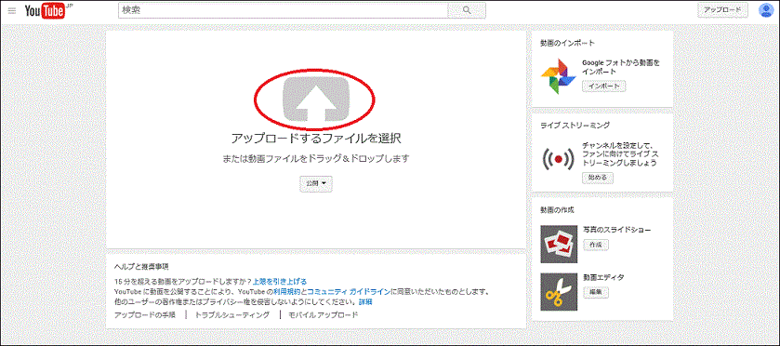
Task: Open the アップロードの手順 help link
Action: tap(145, 314)
